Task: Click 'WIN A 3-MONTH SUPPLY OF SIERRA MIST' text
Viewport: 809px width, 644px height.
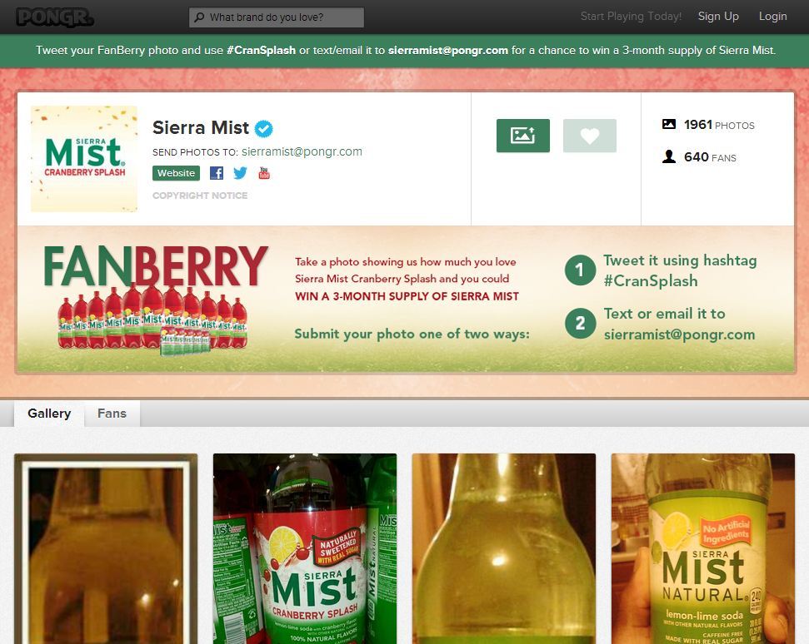Action: click(x=407, y=296)
